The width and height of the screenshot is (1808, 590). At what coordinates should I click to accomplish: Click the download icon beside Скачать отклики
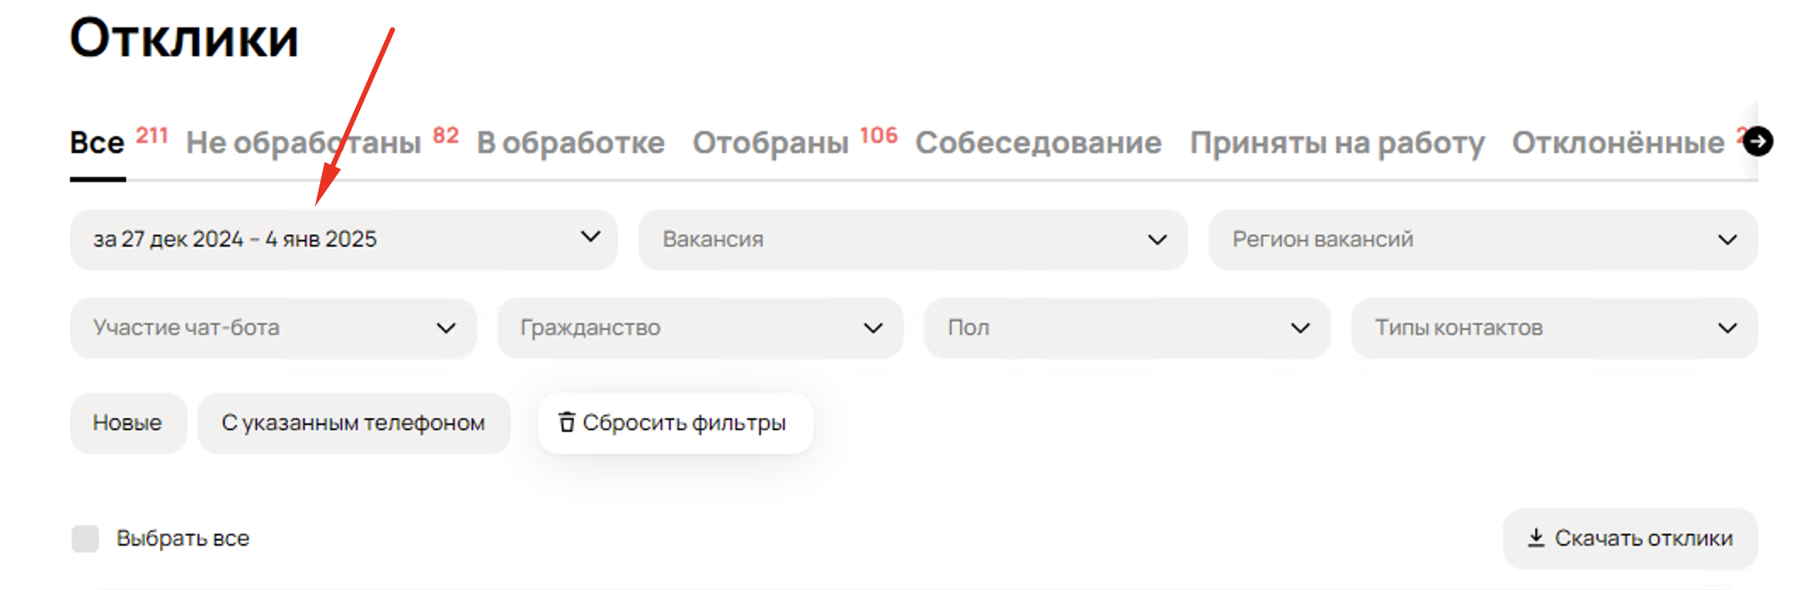pyautogui.click(x=1536, y=538)
